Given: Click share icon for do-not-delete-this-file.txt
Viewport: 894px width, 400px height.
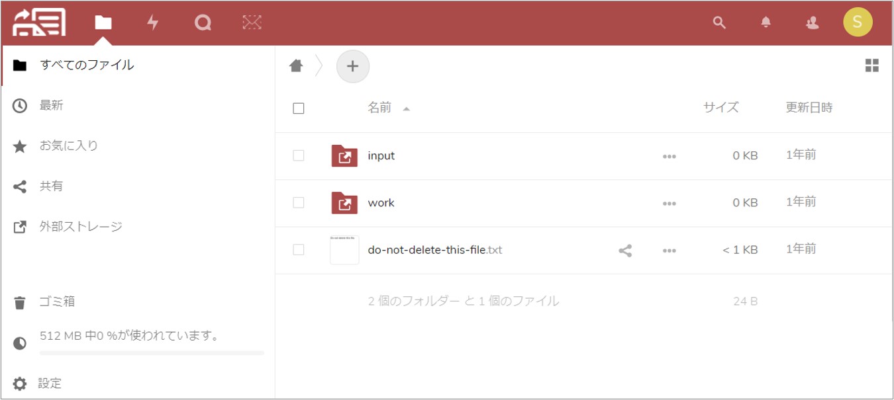Looking at the screenshot, I should pos(625,251).
